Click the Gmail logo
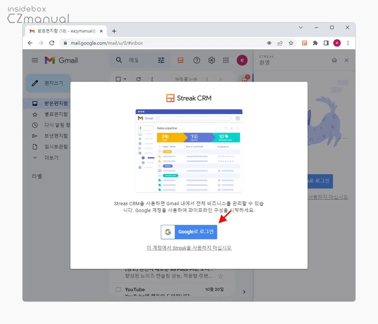This screenshot has height=324, width=378. click(x=61, y=60)
